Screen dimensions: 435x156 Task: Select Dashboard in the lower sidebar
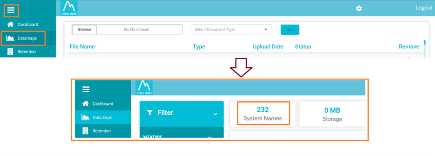[x=103, y=104]
